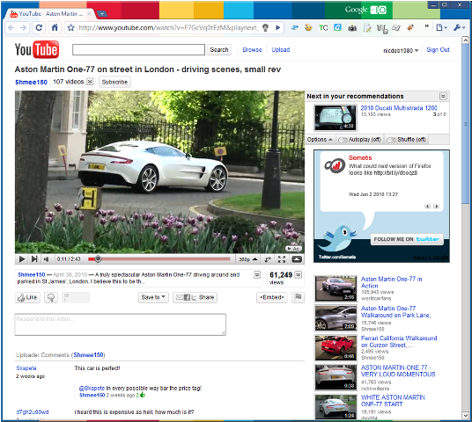Open the browser home page icon
This screenshot has height=422, width=472.
click(55, 28)
